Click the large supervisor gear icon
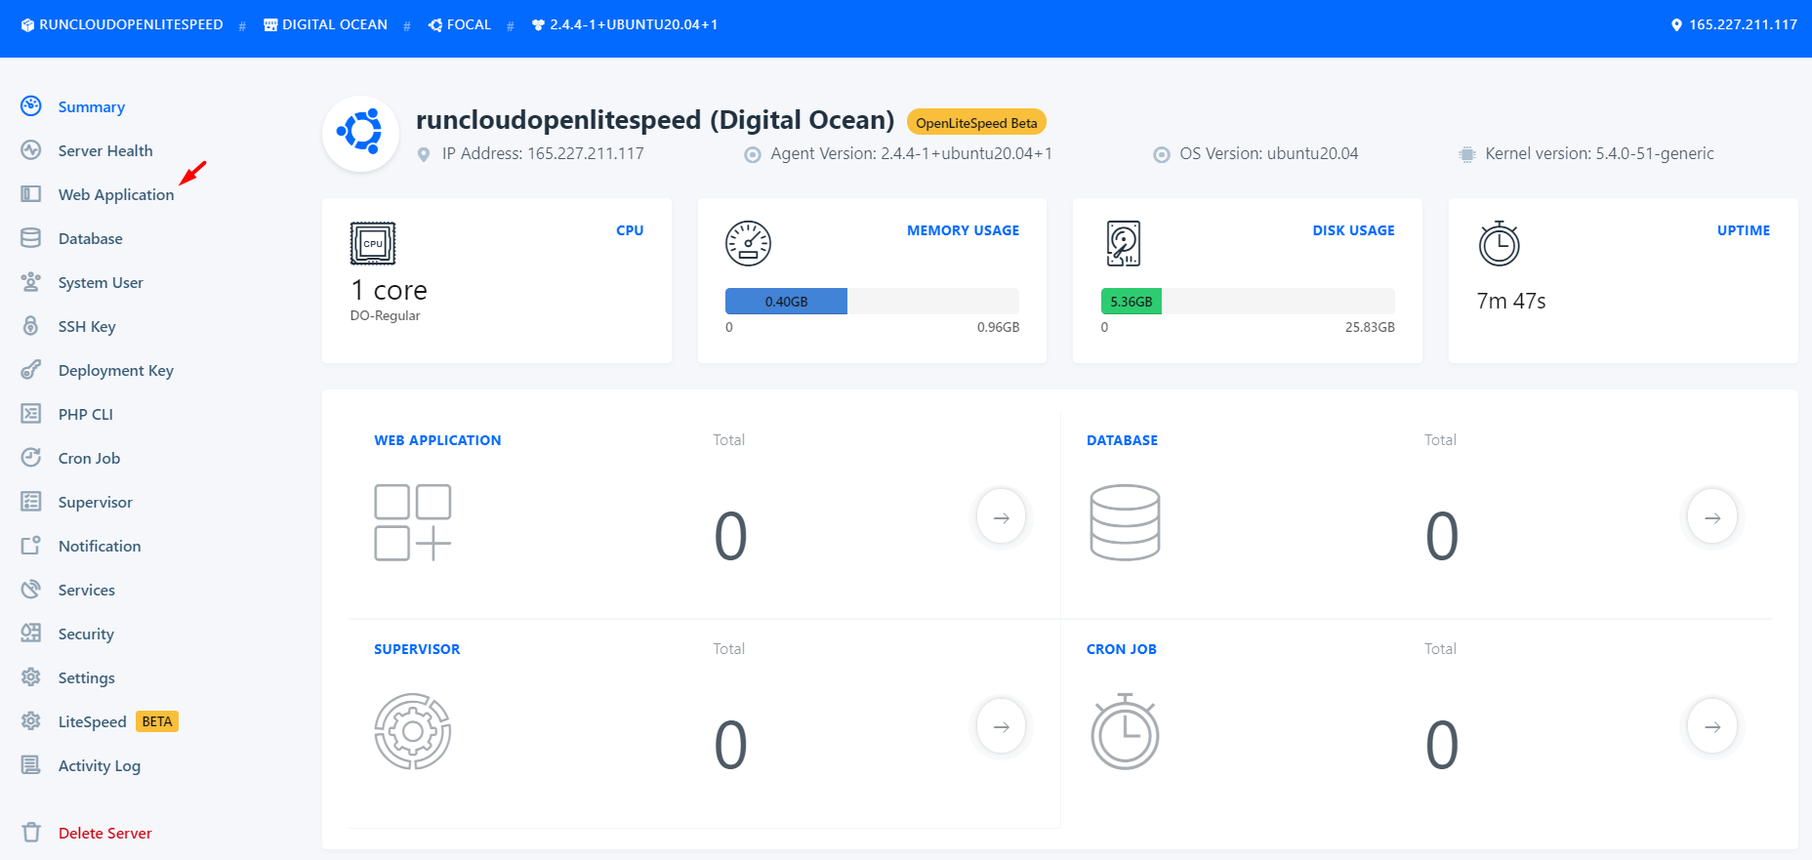 click(x=413, y=731)
